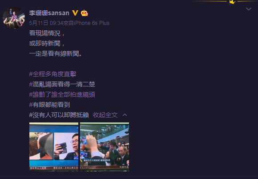Collapse post using the up arrow
Image resolution: width=258 pixels, height=179 pixels.
pyautogui.click(x=125, y=115)
